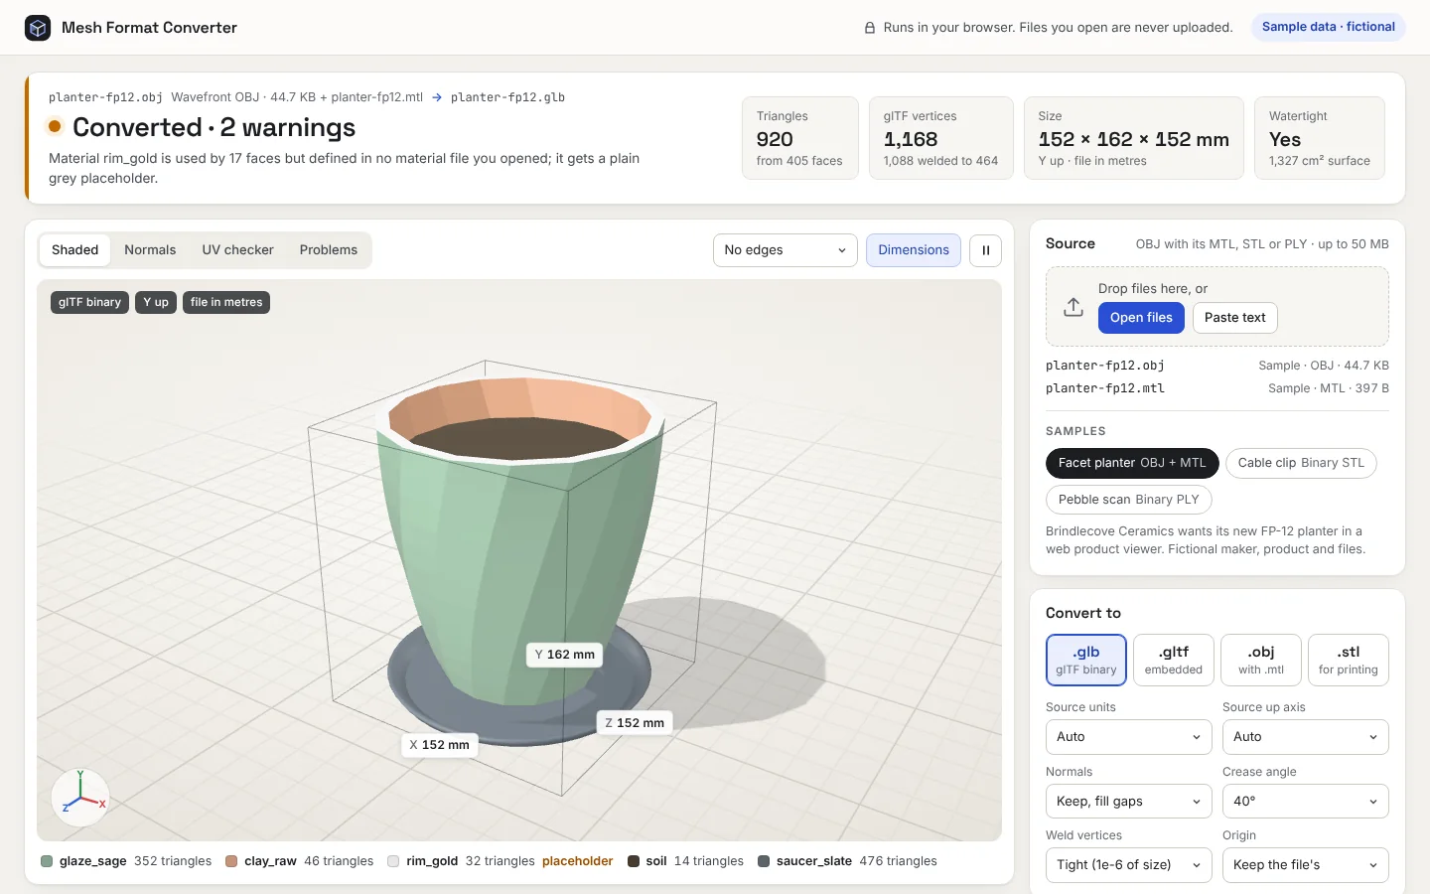Viewport: 1430px width, 894px height.
Task: Click the soil material swatch
Action: tap(634, 861)
